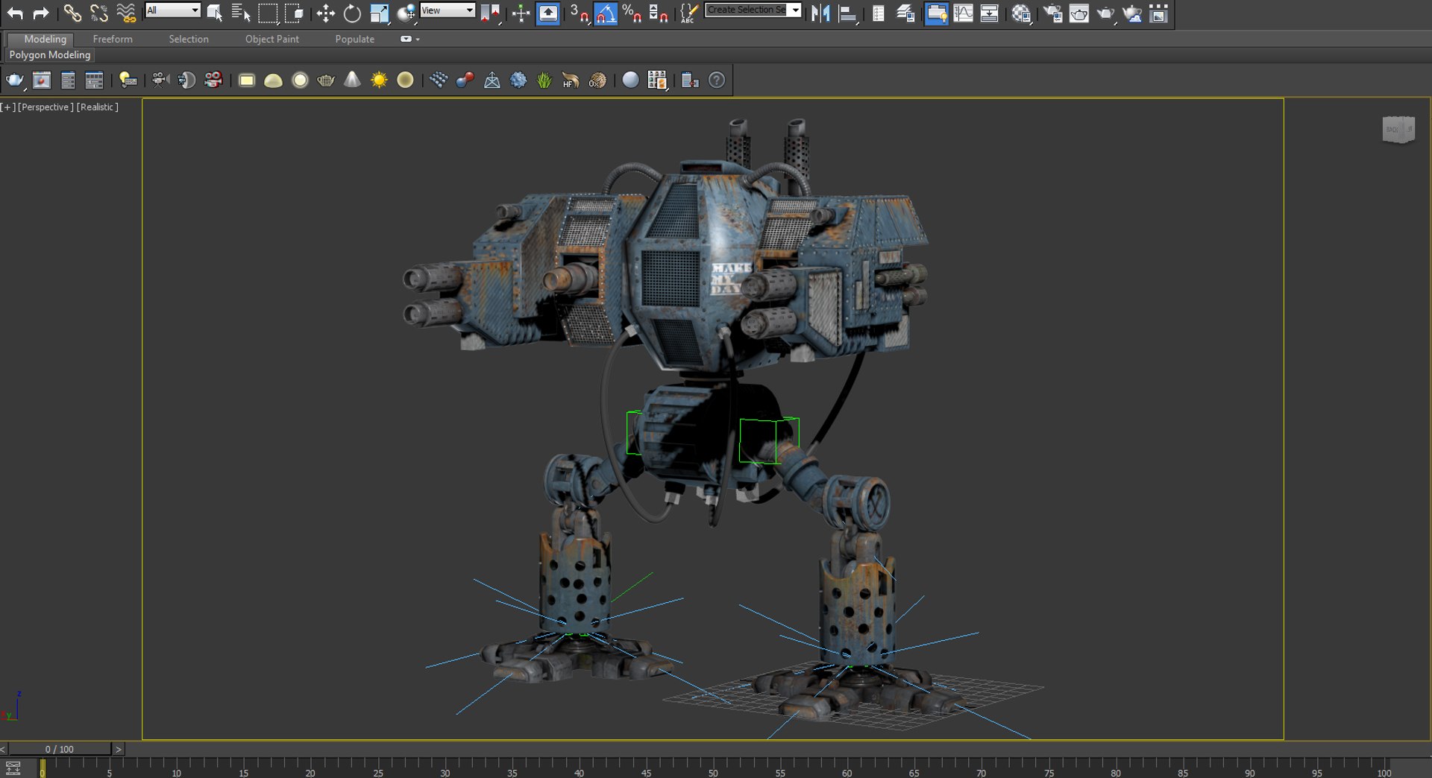Toggle Angle Snap off
Viewport: 1432px width, 778px height.
coord(606,13)
